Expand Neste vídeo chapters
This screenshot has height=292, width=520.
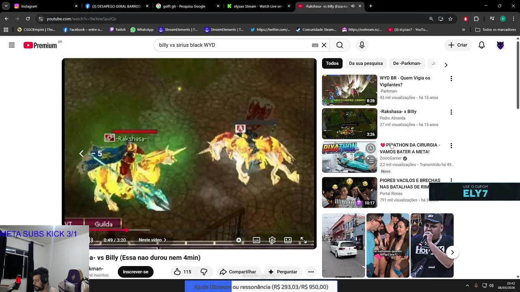click(x=152, y=240)
